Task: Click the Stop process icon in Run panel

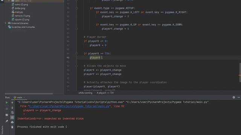Action: [x=7, y=109]
